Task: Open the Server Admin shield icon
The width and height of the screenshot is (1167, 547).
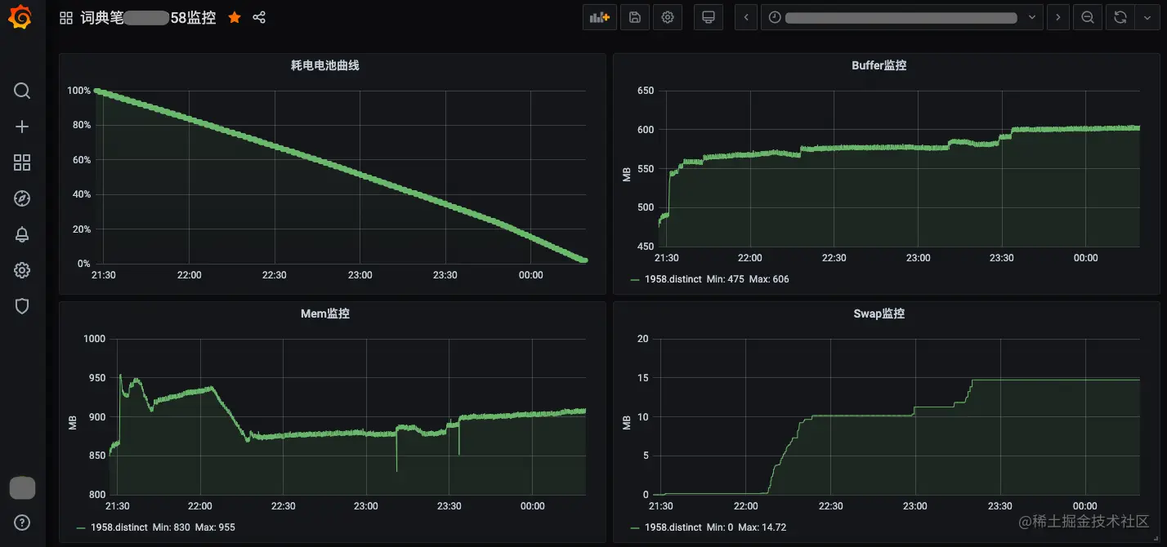Action: click(x=22, y=306)
